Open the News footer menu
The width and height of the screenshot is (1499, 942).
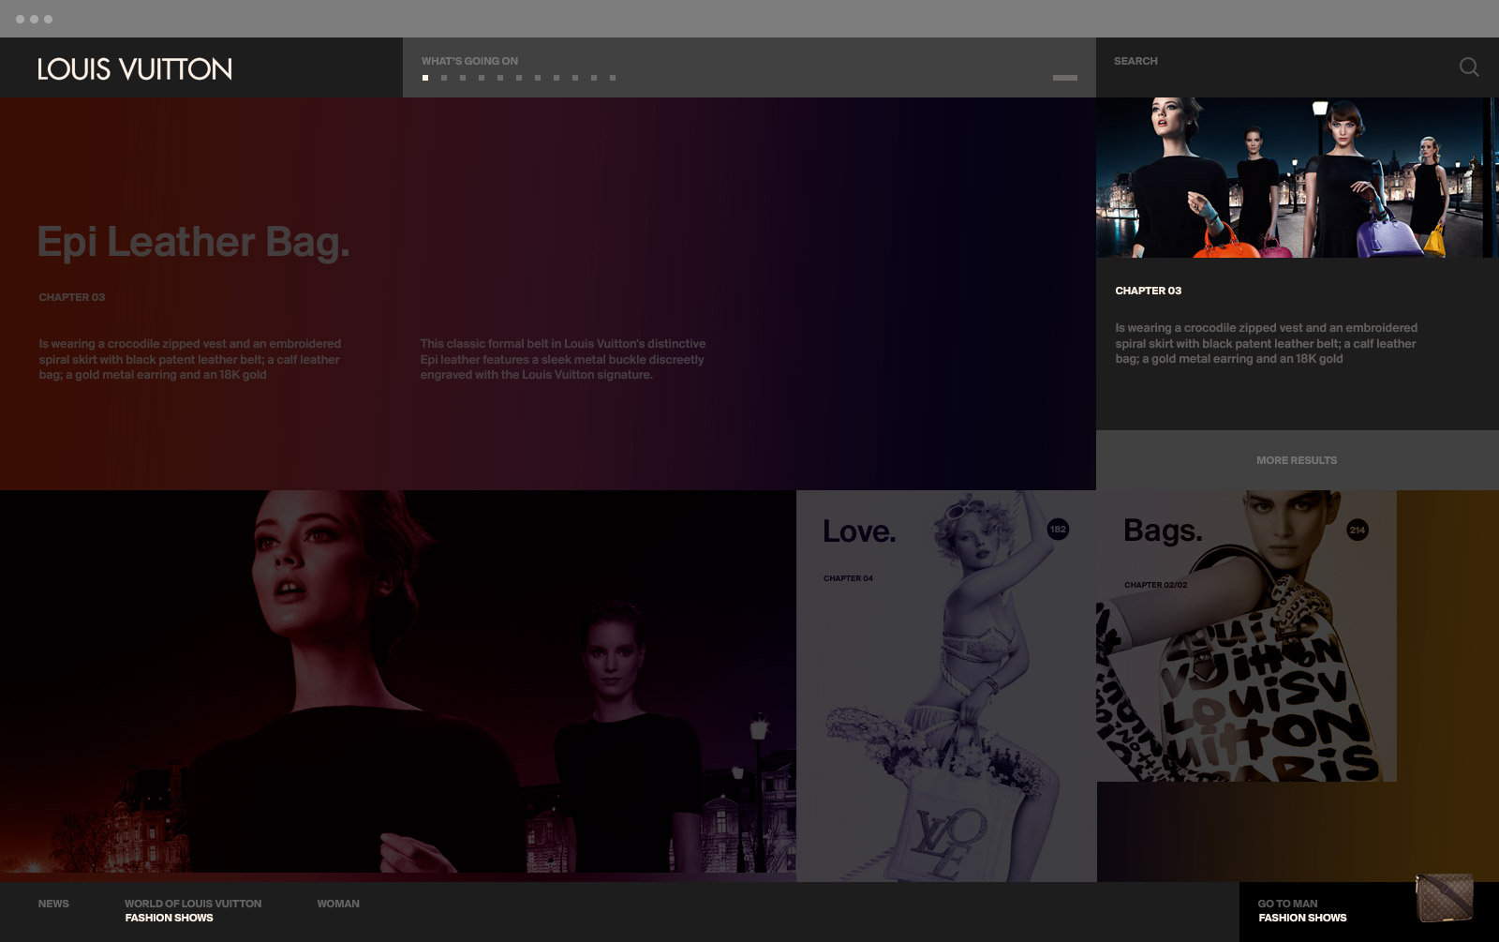coord(53,904)
